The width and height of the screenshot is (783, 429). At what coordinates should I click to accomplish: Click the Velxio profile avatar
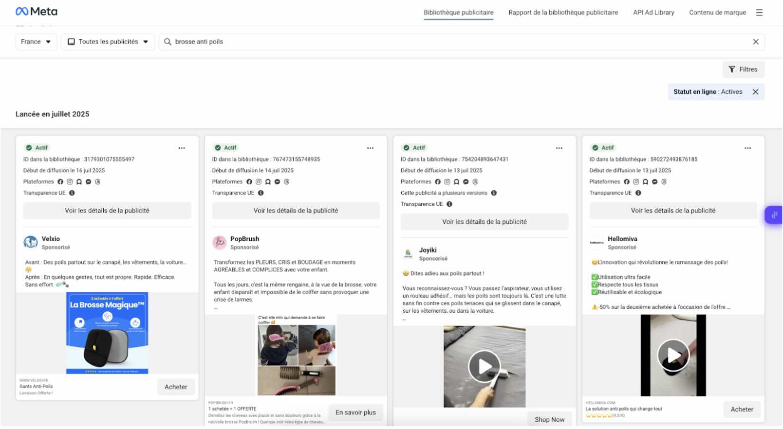pyautogui.click(x=31, y=242)
